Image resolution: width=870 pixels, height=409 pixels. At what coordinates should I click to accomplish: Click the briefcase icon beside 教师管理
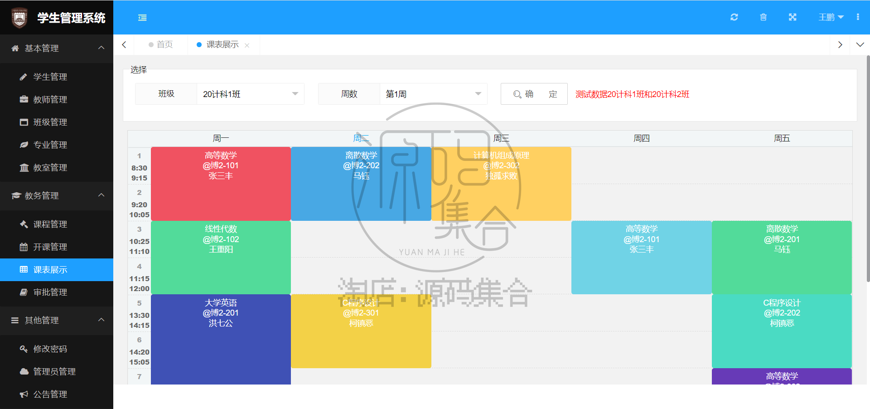[24, 99]
